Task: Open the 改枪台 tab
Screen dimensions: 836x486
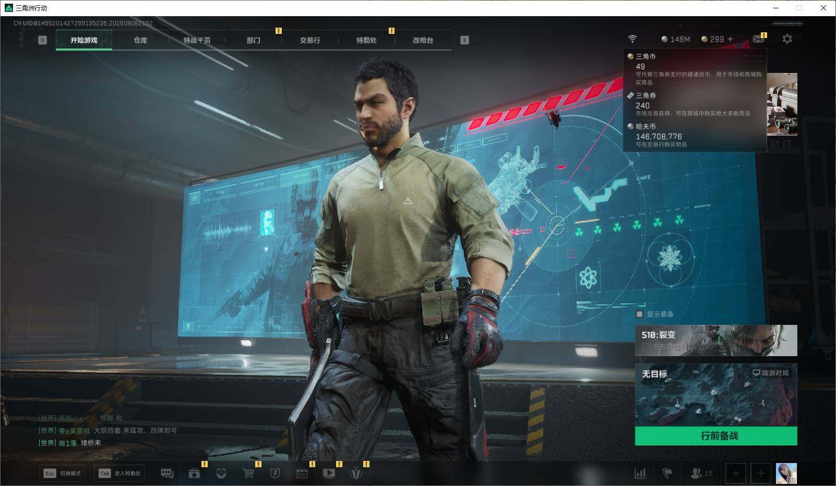Action: tap(423, 40)
